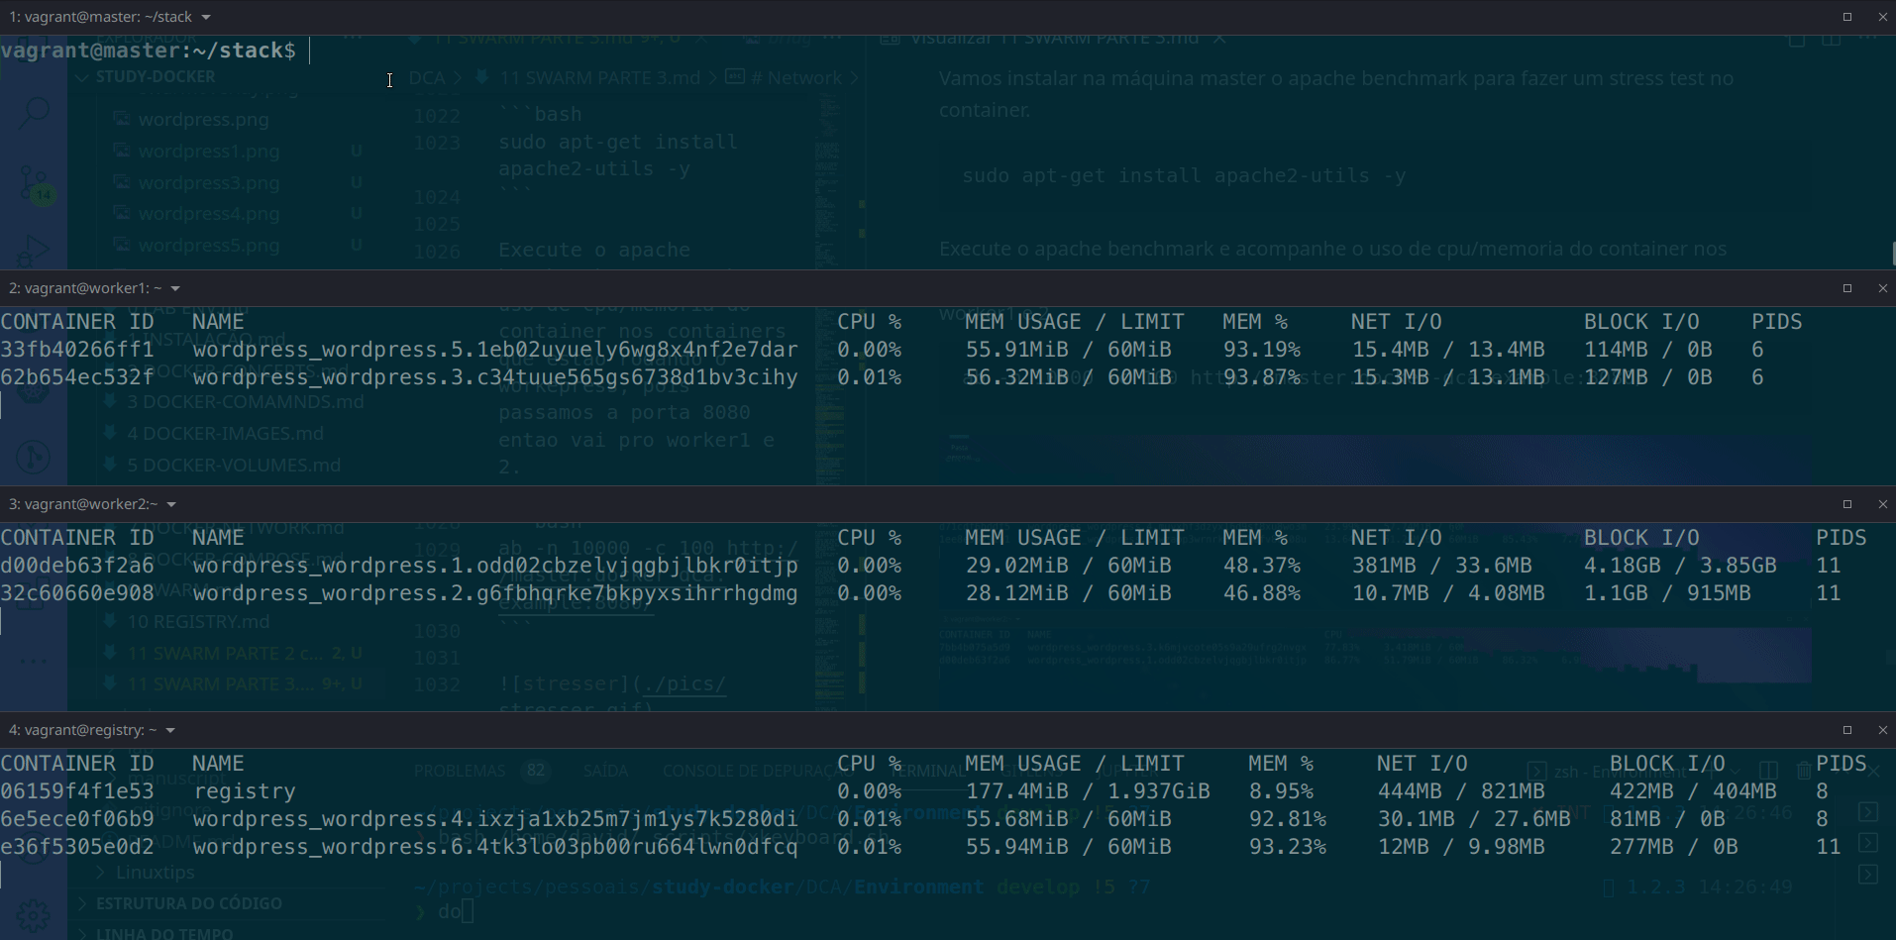The height and width of the screenshot is (940, 1896).
Task: Click the worker1 pane title text
Action: click(85, 288)
